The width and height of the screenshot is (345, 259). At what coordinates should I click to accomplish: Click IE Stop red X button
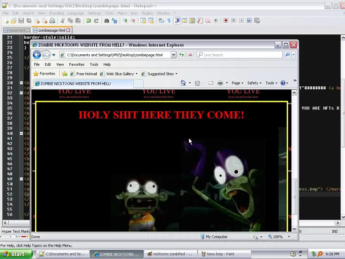190,55
